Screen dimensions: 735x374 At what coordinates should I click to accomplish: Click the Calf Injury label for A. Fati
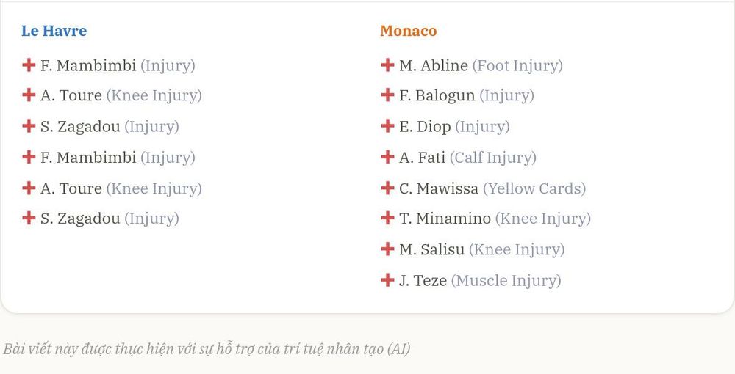[x=493, y=158]
